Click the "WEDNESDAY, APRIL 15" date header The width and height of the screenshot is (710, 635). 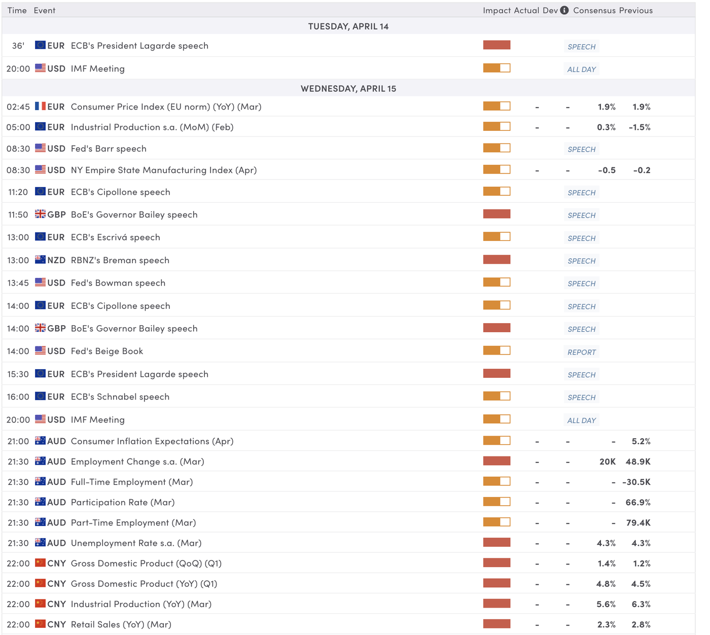click(348, 88)
